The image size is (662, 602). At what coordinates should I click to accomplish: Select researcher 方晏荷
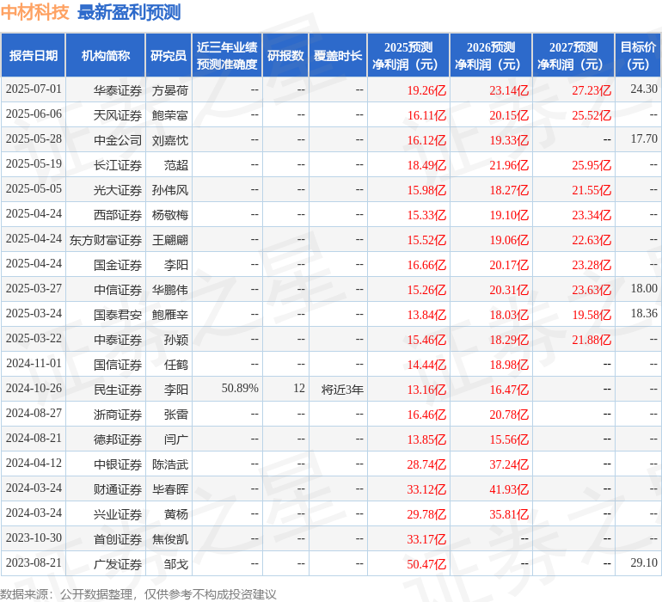tap(169, 90)
